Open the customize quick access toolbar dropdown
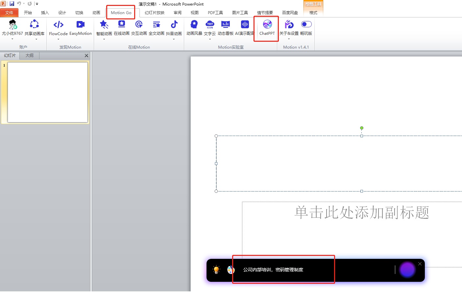462x292 pixels. click(37, 4)
